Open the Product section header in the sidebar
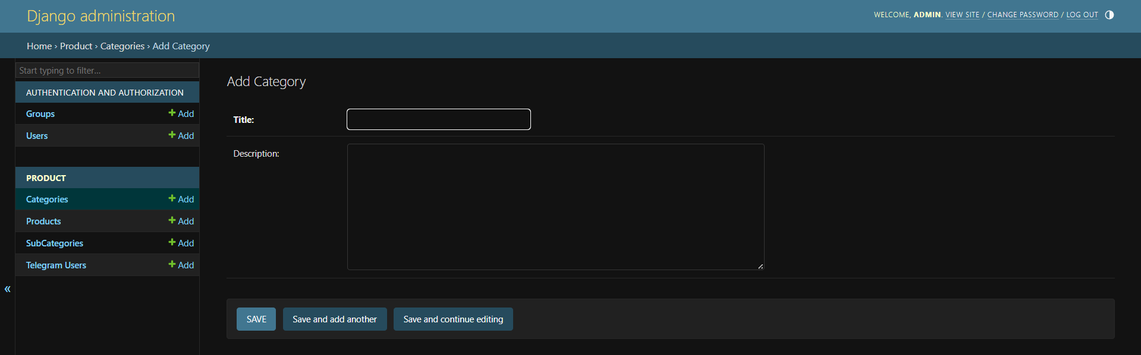 click(x=46, y=178)
